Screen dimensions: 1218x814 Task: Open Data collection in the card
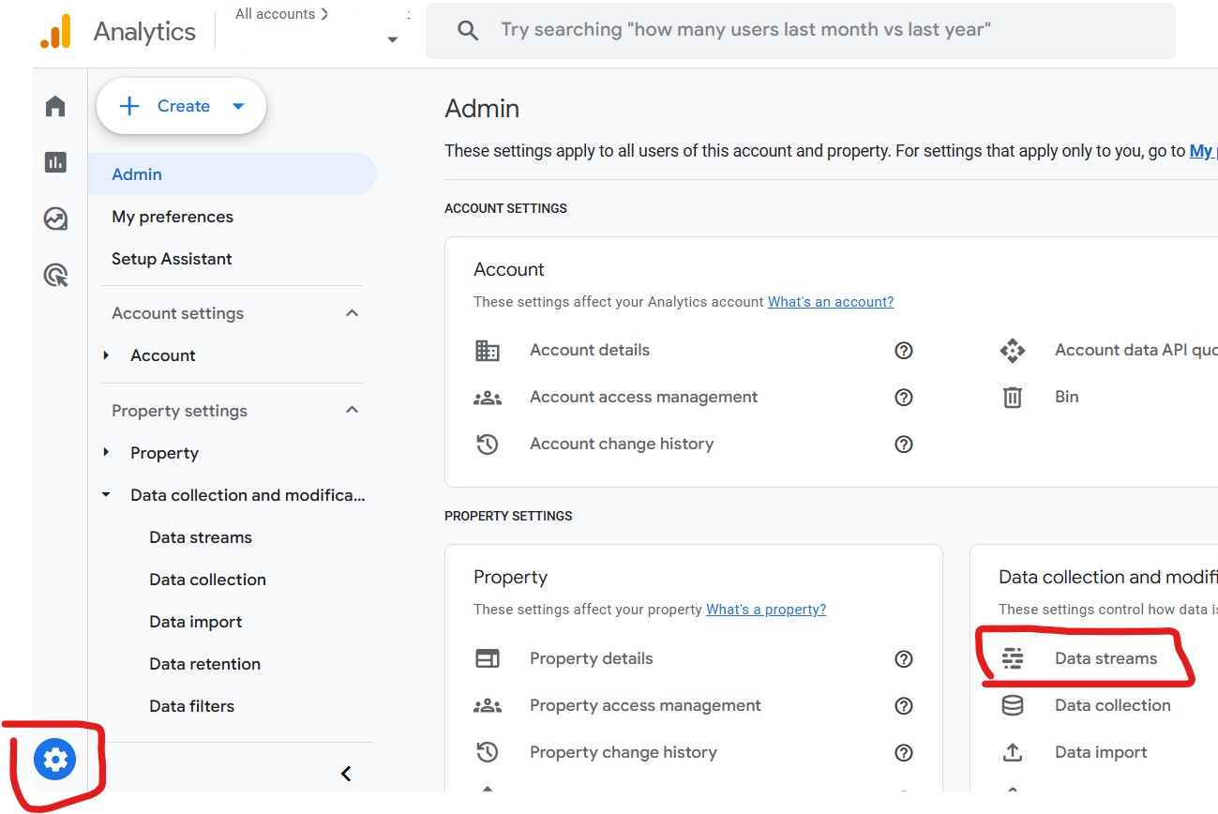(1113, 705)
